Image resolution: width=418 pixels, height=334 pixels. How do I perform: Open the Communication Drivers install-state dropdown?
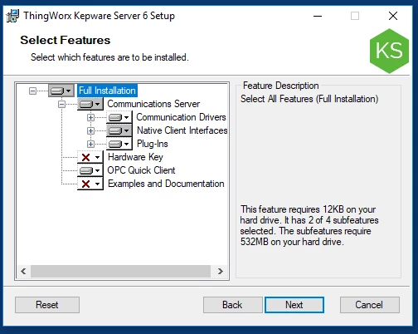click(x=119, y=117)
